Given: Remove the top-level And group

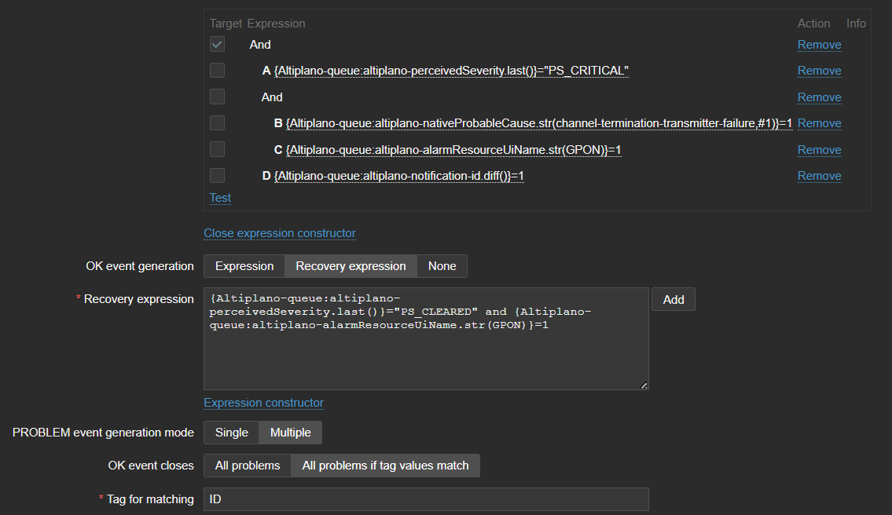Looking at the screenshot, I should (819, 45).
